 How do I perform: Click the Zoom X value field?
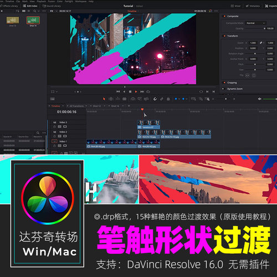point(253,43)
